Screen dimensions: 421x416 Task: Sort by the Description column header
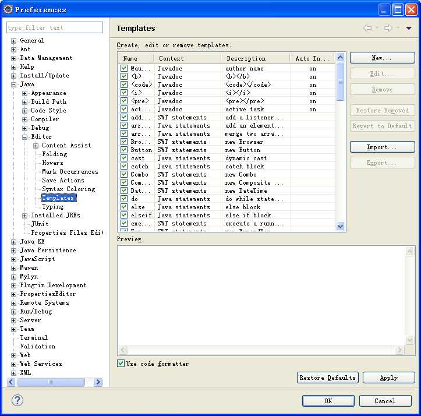click(256, 58)
